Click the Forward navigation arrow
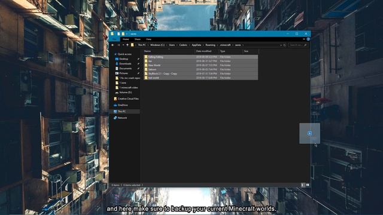 (x=118, y=45)
